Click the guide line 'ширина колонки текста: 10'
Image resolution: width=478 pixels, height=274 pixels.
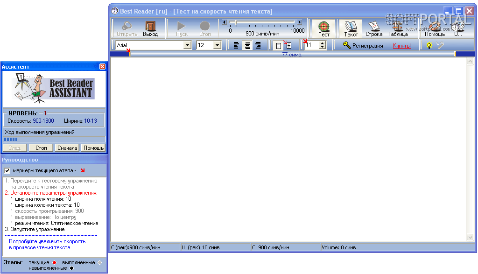click(47, 205)
